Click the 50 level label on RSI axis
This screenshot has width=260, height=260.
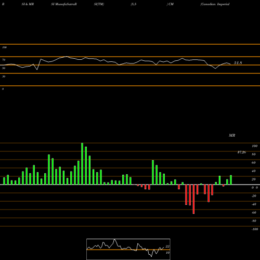pyautogui.click(x=4, y=68)
